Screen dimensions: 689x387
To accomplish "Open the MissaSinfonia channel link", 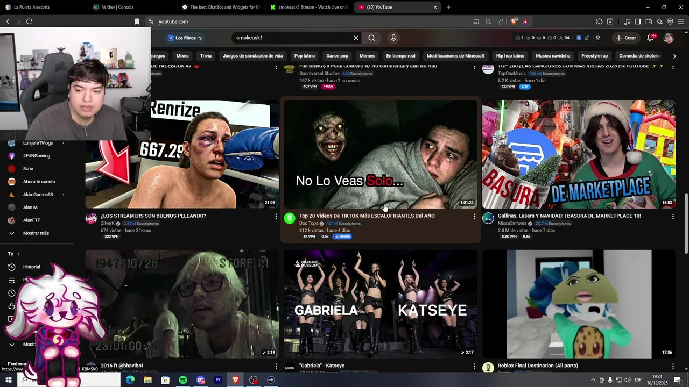I will pos(512,223).
